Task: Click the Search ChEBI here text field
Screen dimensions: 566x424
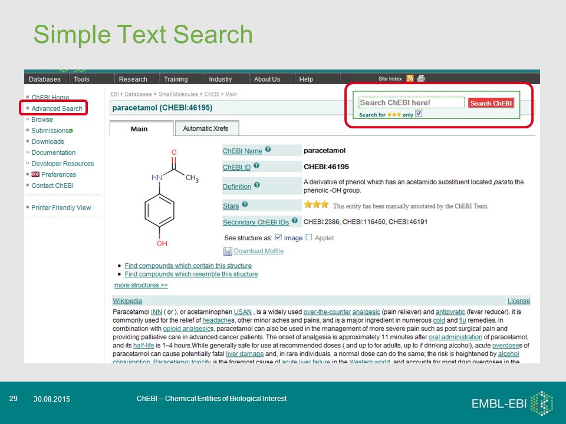Action: 411,102
